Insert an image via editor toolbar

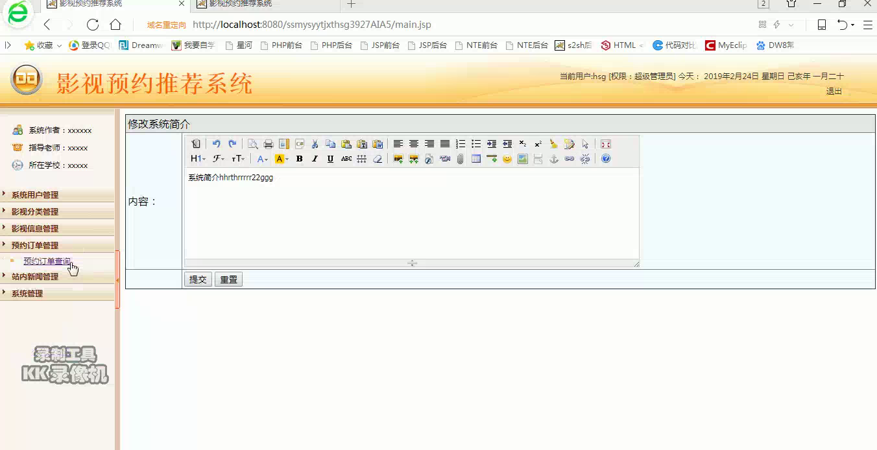[x=398, y=159]
